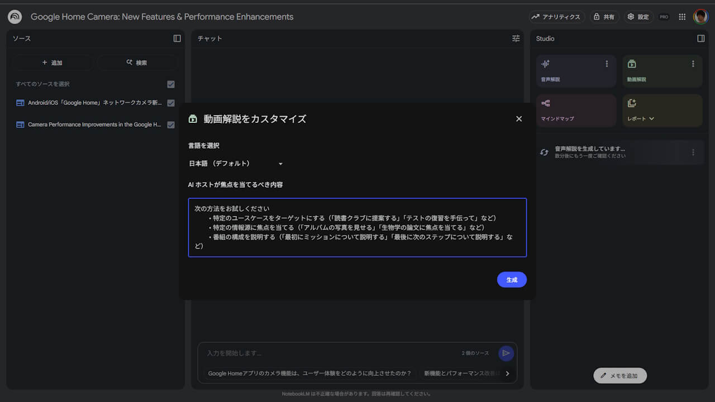Open the 動画解説 card
Image resolution: width=715 pixels, height=402 pixels.
point(662,71)
